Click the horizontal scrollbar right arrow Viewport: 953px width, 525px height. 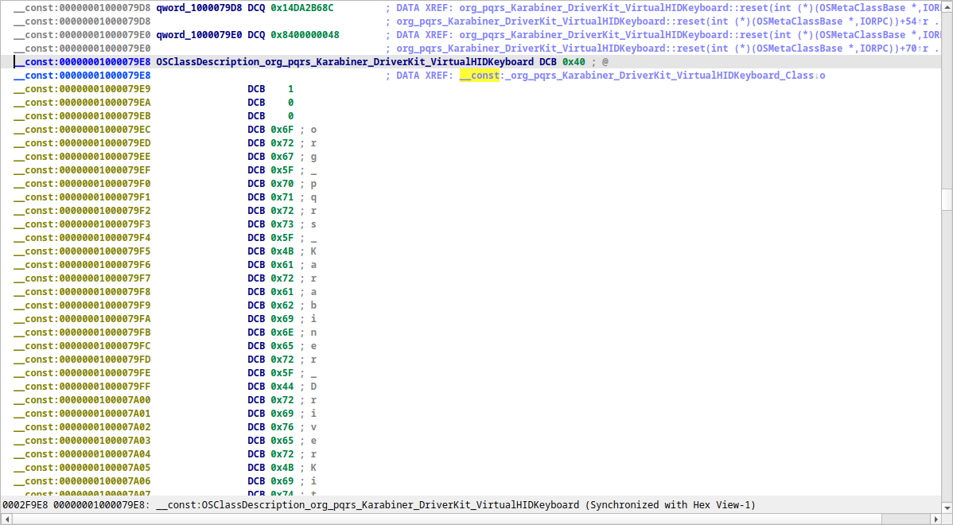click(x=936, y=519)
